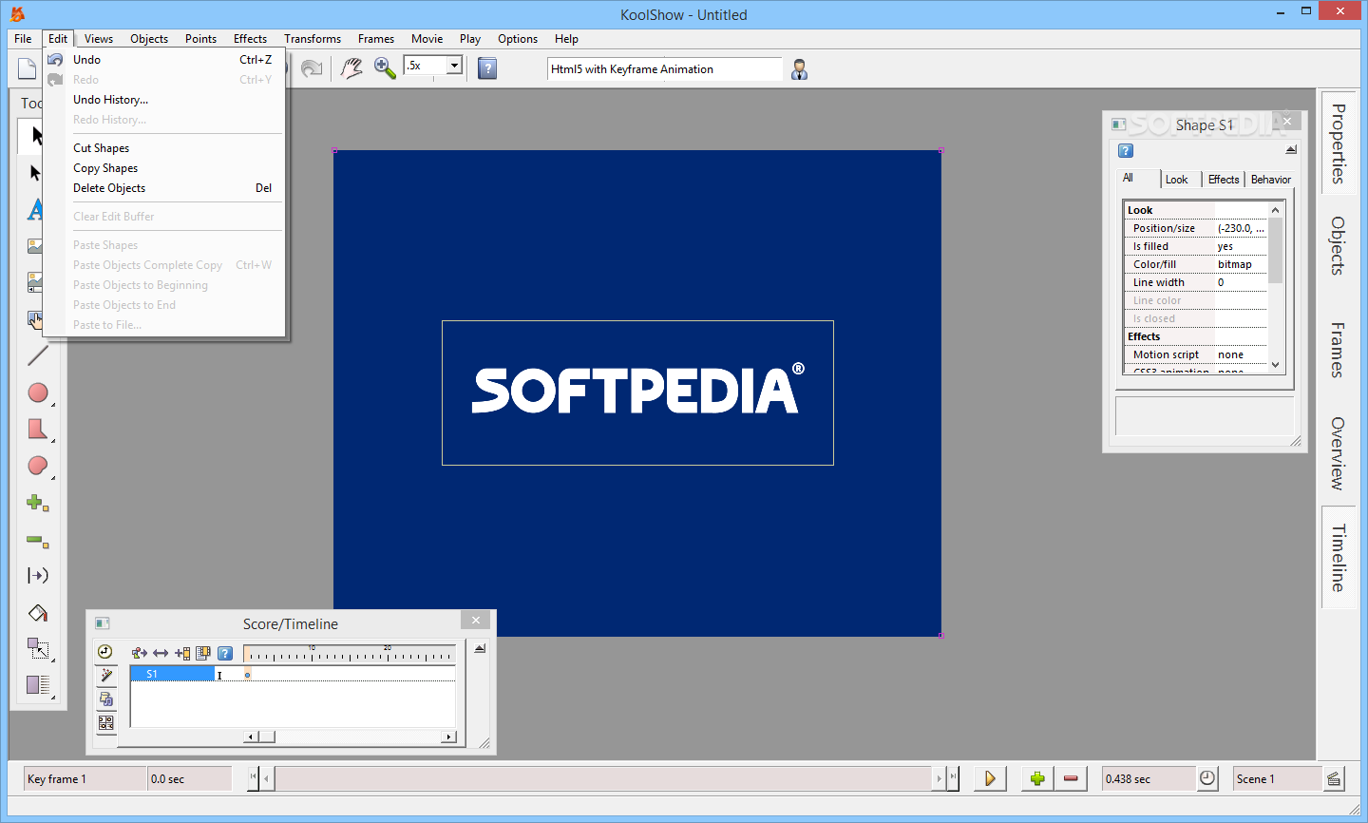Remove key frame with red minus button
The image size is (1368, 823).
[x=1071, y=778]
